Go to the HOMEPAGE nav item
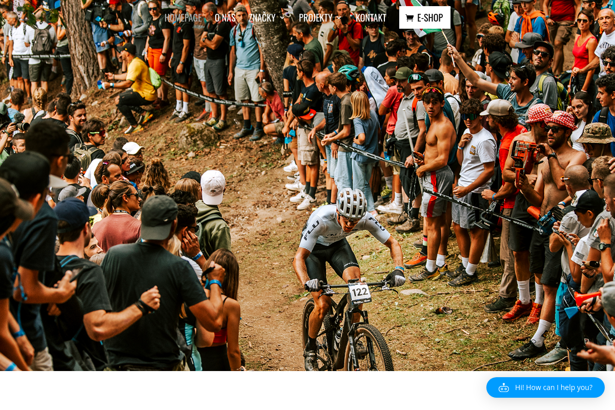This screenshot has height=410, width=615. coord(183,17)
